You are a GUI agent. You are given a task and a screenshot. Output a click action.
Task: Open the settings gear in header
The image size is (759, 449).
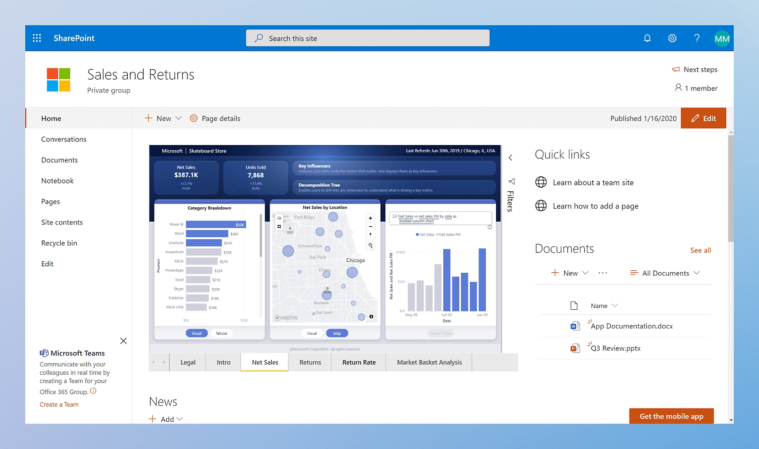(672, 38)
